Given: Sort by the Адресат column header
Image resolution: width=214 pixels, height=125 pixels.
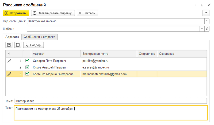Looking at the screenshot, I should pos(56,54).
